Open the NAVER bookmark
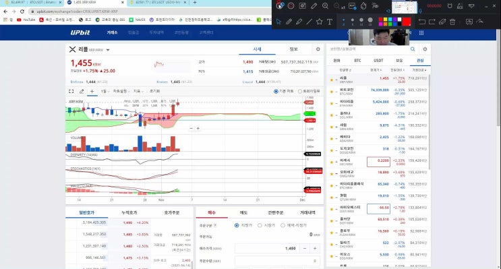 [138, 20]
